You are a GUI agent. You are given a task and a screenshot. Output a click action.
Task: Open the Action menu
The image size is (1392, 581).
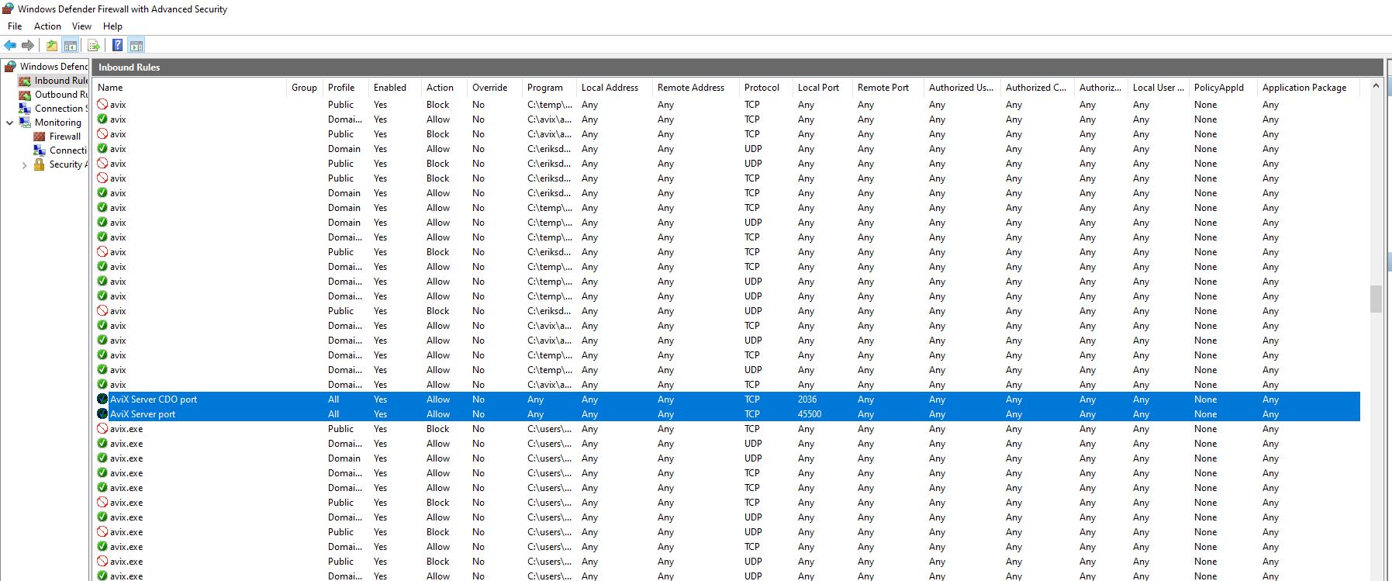[x=47, y=26]
